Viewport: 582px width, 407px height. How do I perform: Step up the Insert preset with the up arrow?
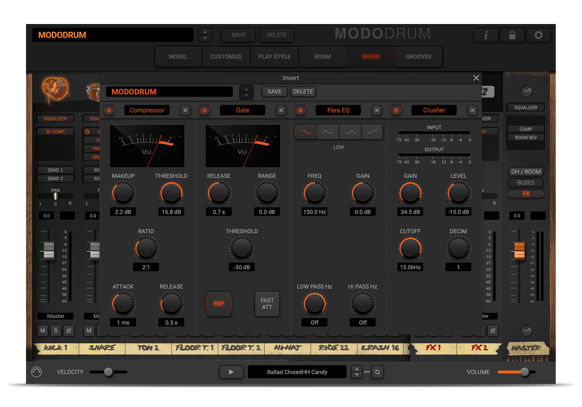(x=246, y=88)
